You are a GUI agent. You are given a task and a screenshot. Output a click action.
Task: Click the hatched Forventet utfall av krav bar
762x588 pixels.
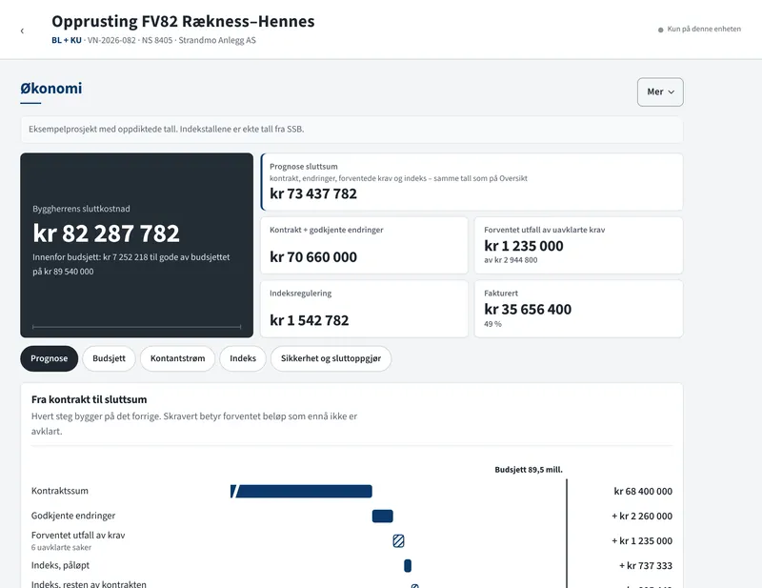[398, 540]
